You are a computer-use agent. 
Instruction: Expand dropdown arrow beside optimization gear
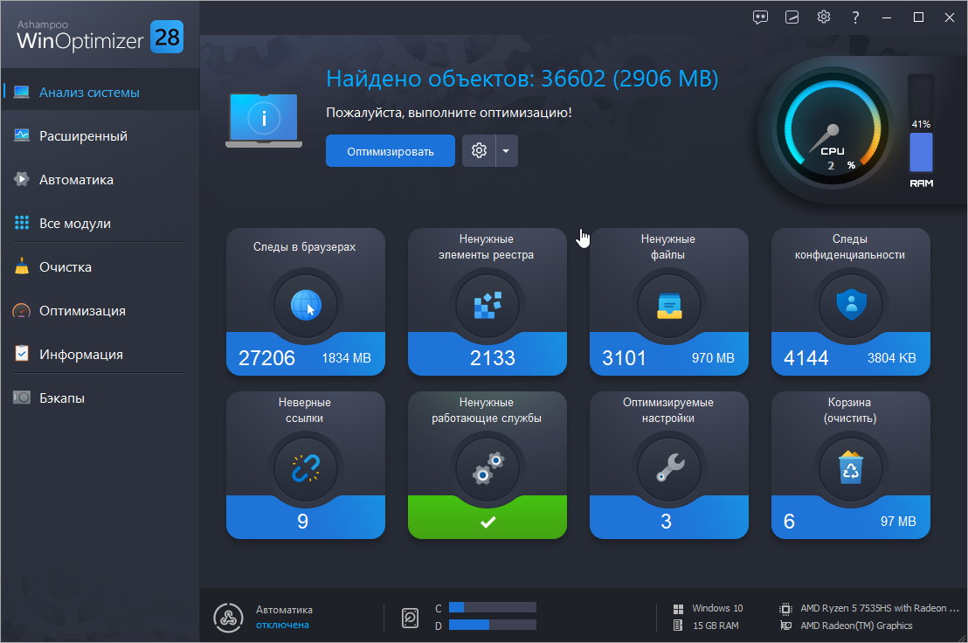point(506,150)
